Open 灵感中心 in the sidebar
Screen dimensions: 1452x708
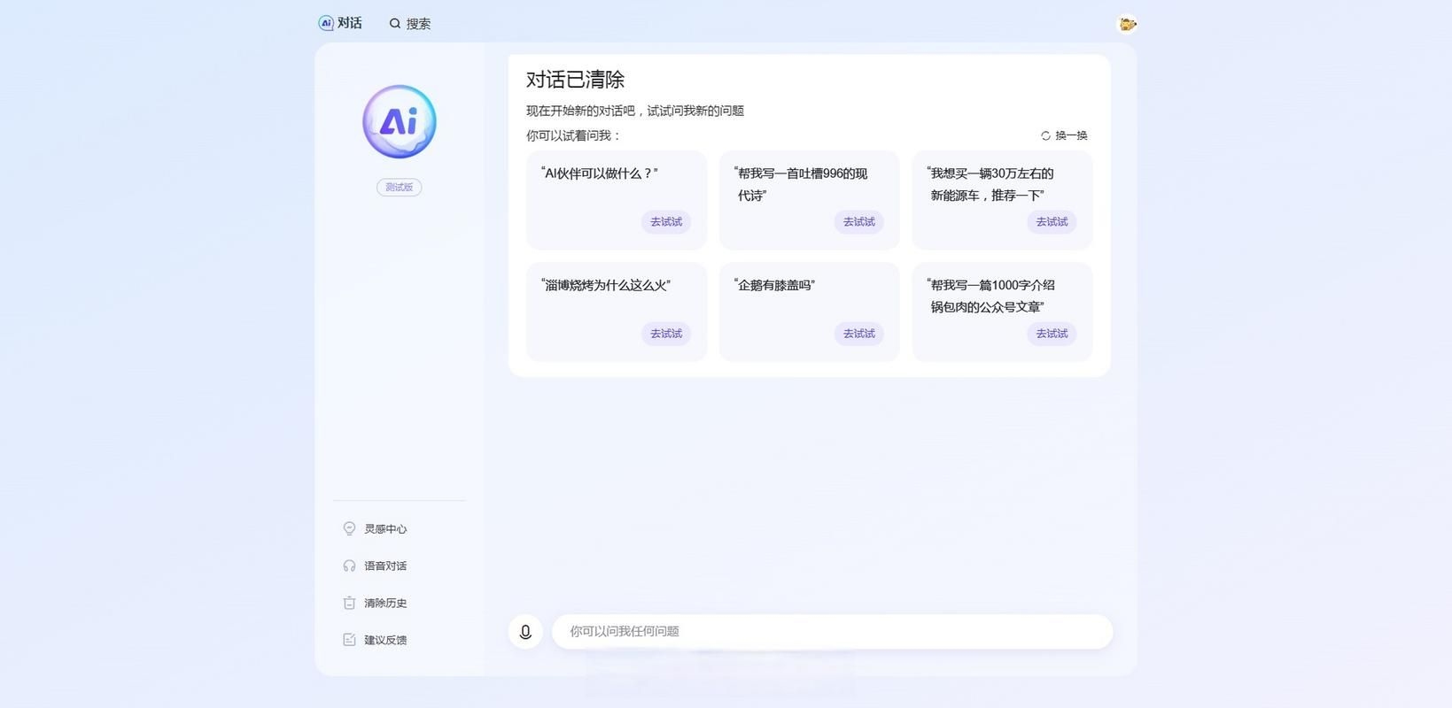point(375,529)
